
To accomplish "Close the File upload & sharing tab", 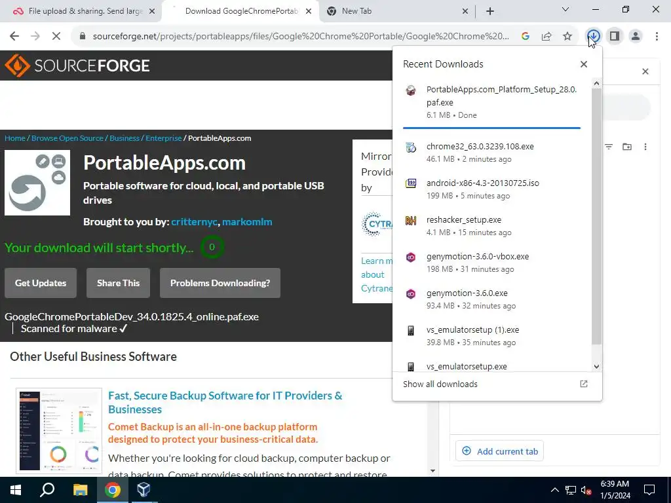I will [151, 12].
